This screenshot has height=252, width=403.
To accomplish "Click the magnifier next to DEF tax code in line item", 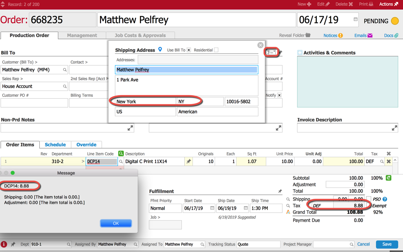I will click(x=382, y=162).
